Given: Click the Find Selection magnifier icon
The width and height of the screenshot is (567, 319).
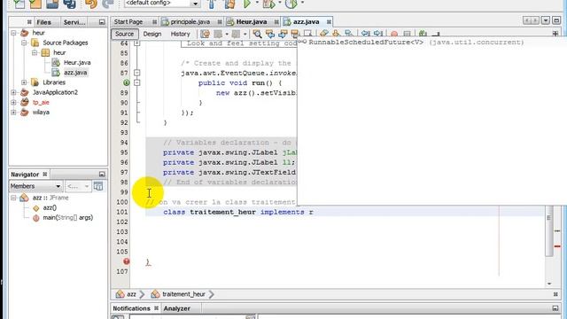Looking at the screenshot, I should (x=257, y=34).
